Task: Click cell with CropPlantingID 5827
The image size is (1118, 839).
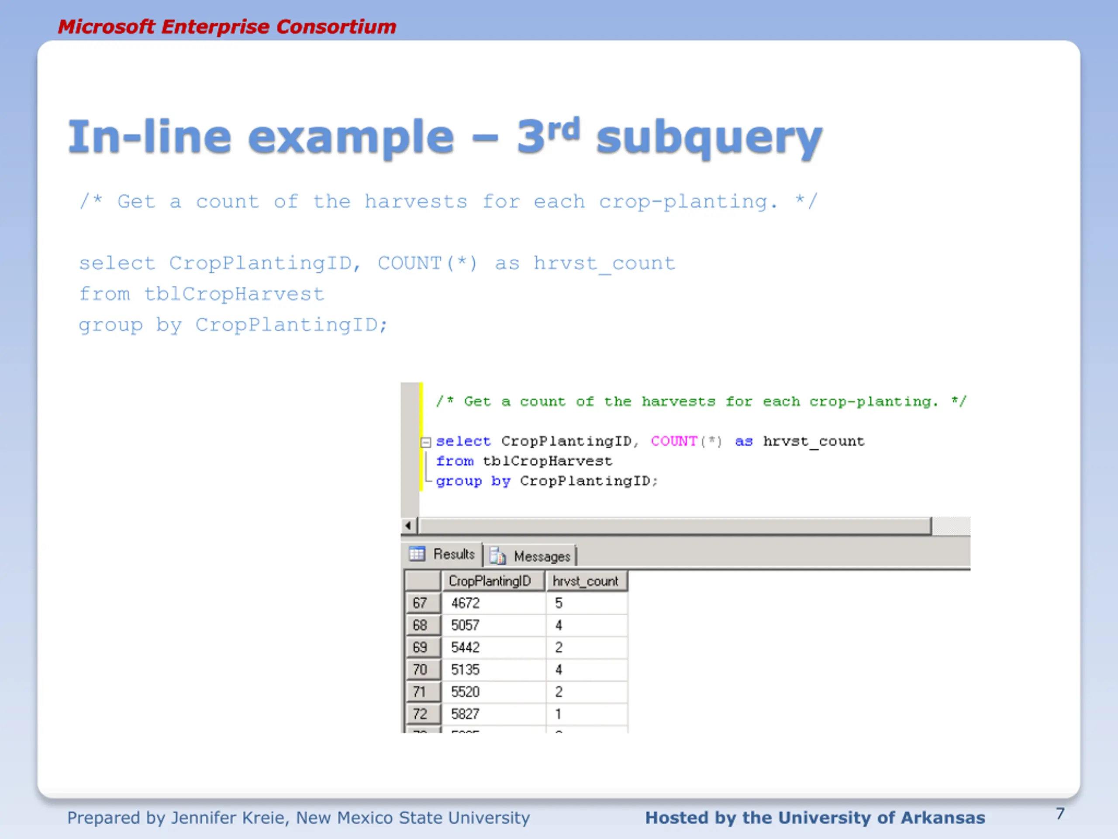Action: coord(494,714)
